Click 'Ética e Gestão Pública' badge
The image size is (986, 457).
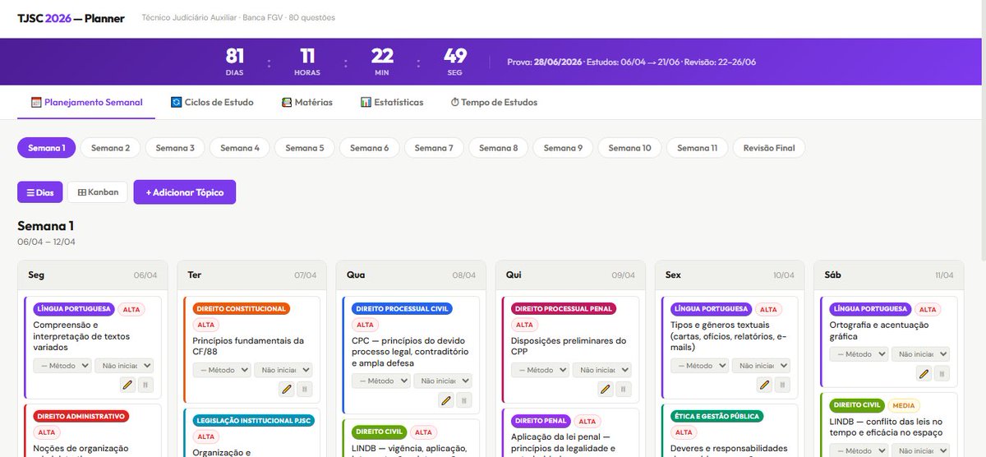(x=716, y=417)
